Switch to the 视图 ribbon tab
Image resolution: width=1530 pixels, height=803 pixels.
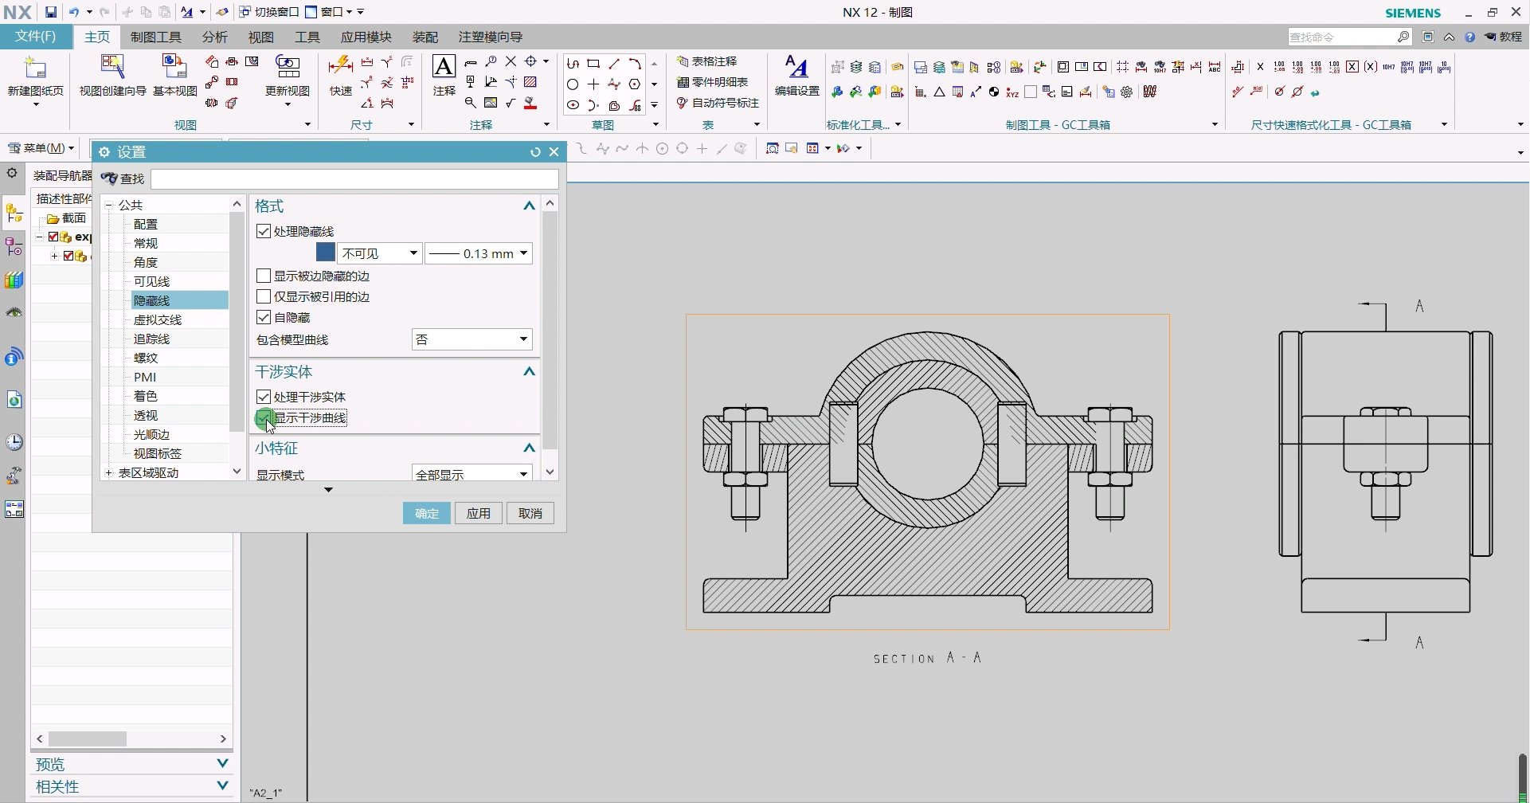(261, 37)
